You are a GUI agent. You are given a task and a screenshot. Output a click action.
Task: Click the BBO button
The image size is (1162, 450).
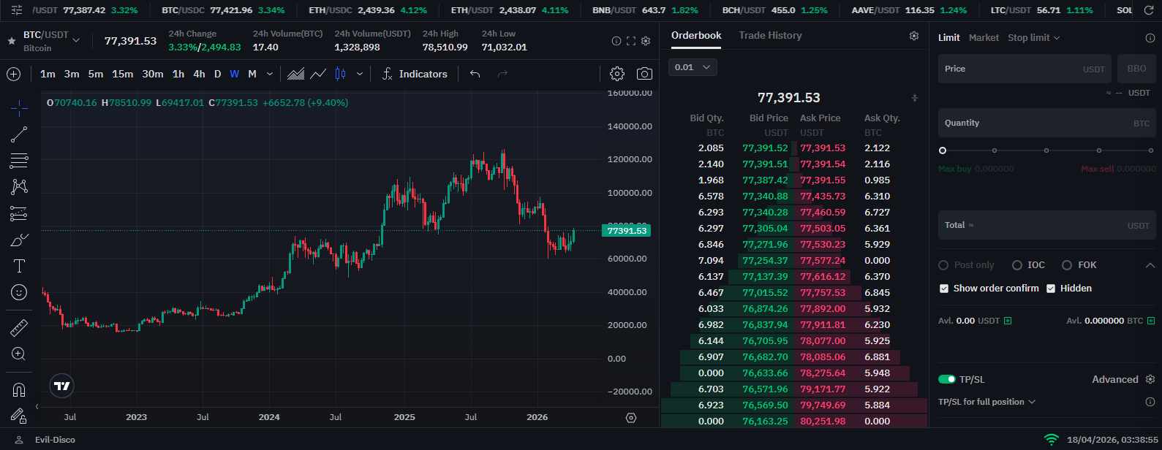click(1136, 69)
